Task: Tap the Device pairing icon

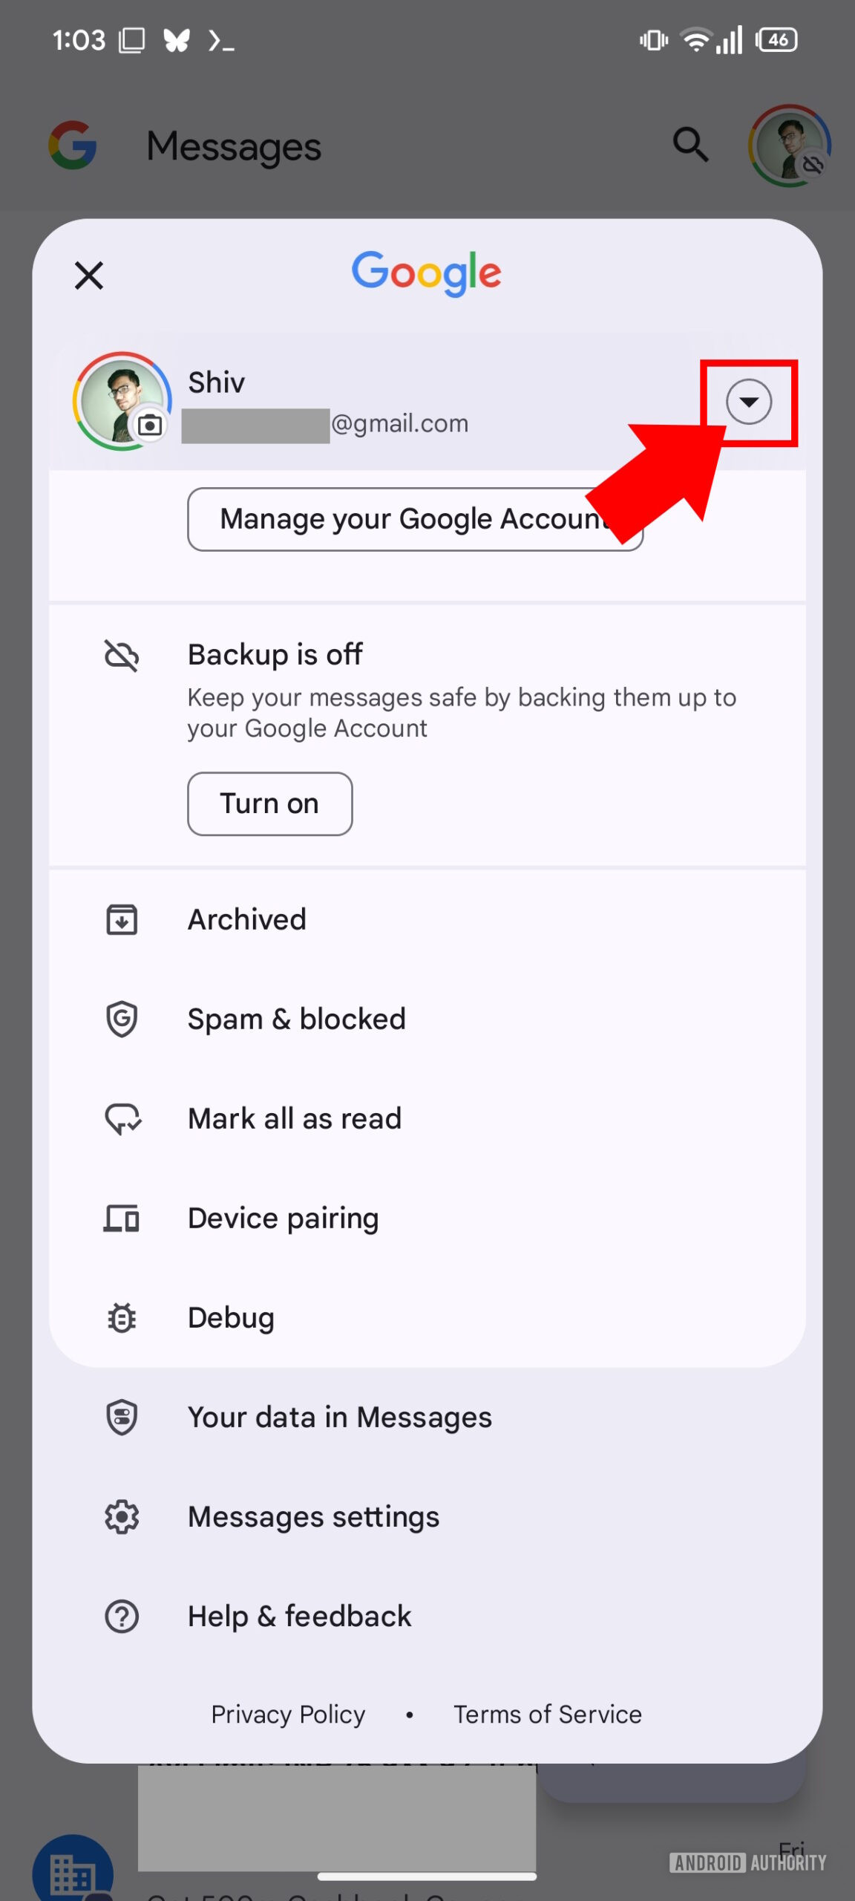Action: pyautogui.click(x=122, y=1219)
